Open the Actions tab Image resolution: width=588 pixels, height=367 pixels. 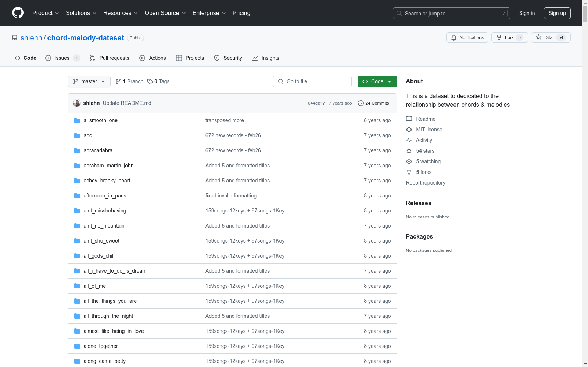pos(153,58)
